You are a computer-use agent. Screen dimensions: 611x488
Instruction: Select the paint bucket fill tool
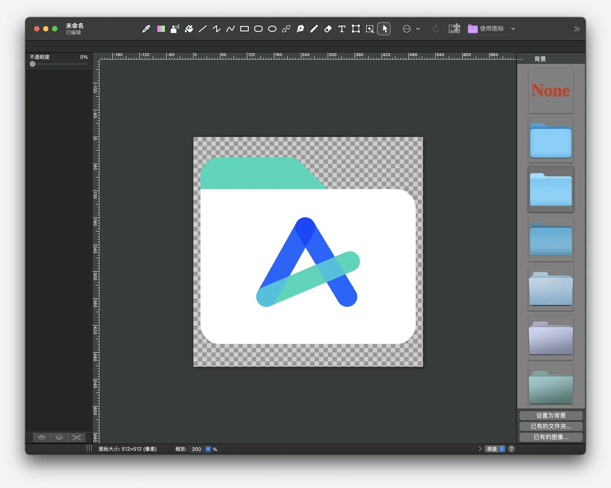[x=189, y=29]
